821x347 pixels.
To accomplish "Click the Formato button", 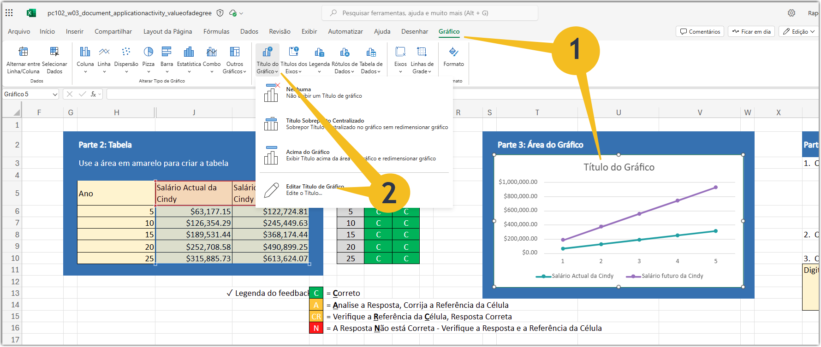I will click(454, 56).
